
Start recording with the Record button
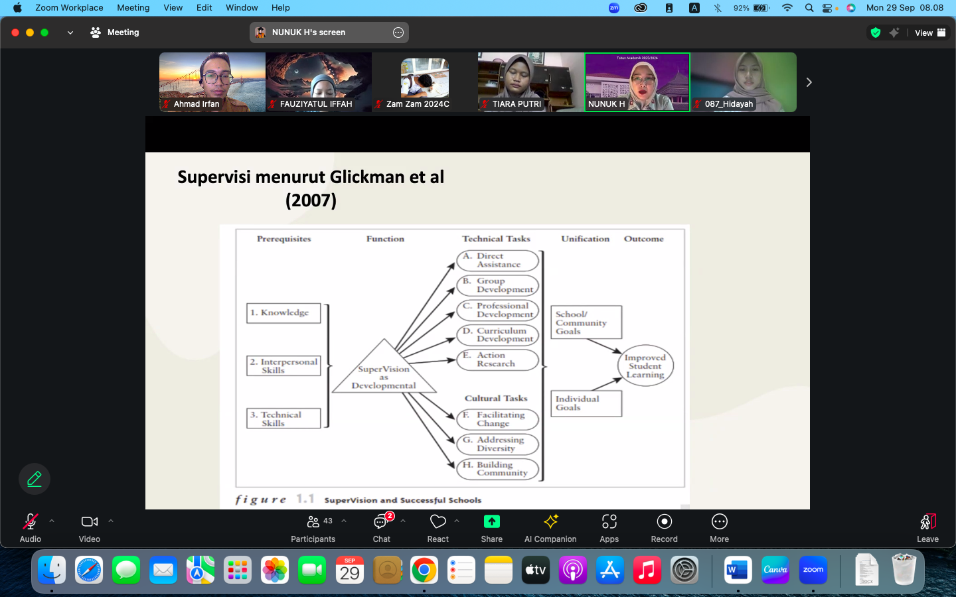(664, 528)
